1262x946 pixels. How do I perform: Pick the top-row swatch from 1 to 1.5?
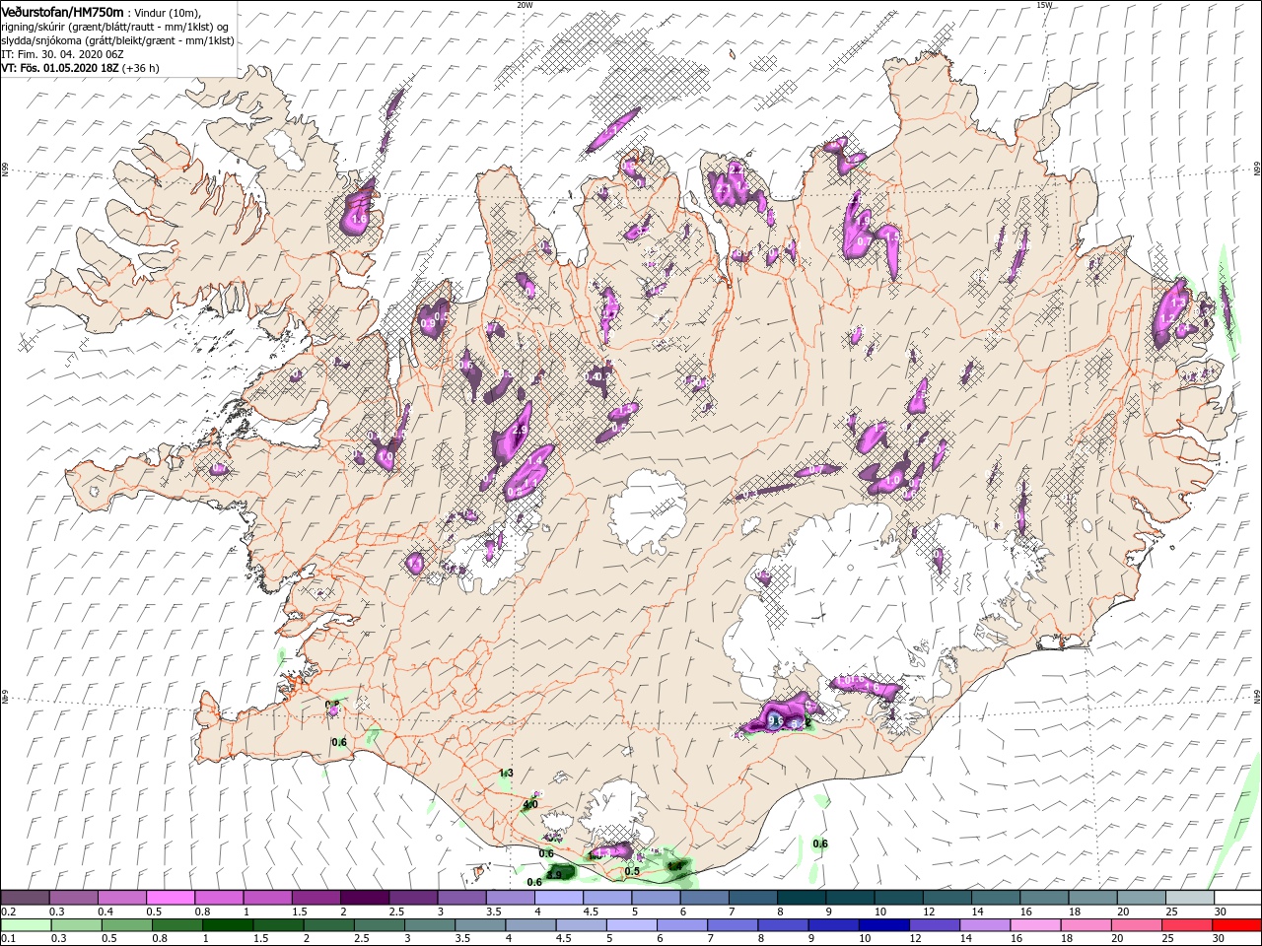pos(266,898)
